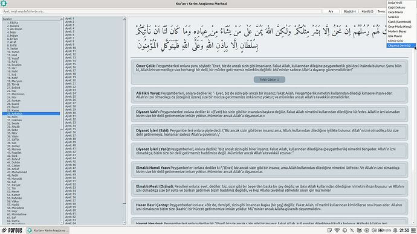Click the Hasan Basri Çantay translation text

[x=269, y=207]
